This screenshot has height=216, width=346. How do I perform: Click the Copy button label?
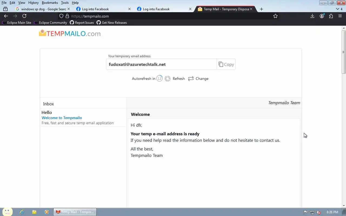(x=229, y=65)
